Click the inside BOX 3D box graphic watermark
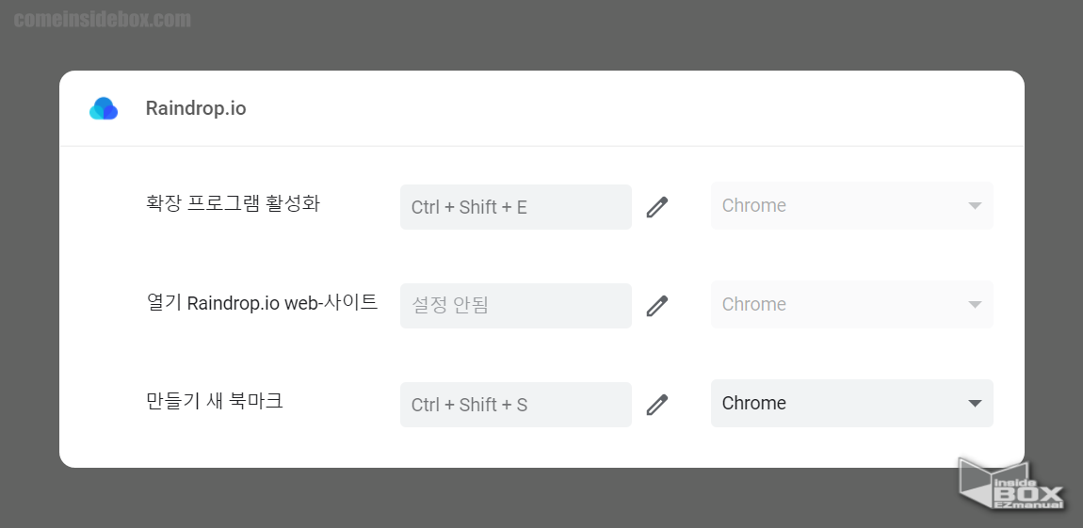 tap(1011, 483)
